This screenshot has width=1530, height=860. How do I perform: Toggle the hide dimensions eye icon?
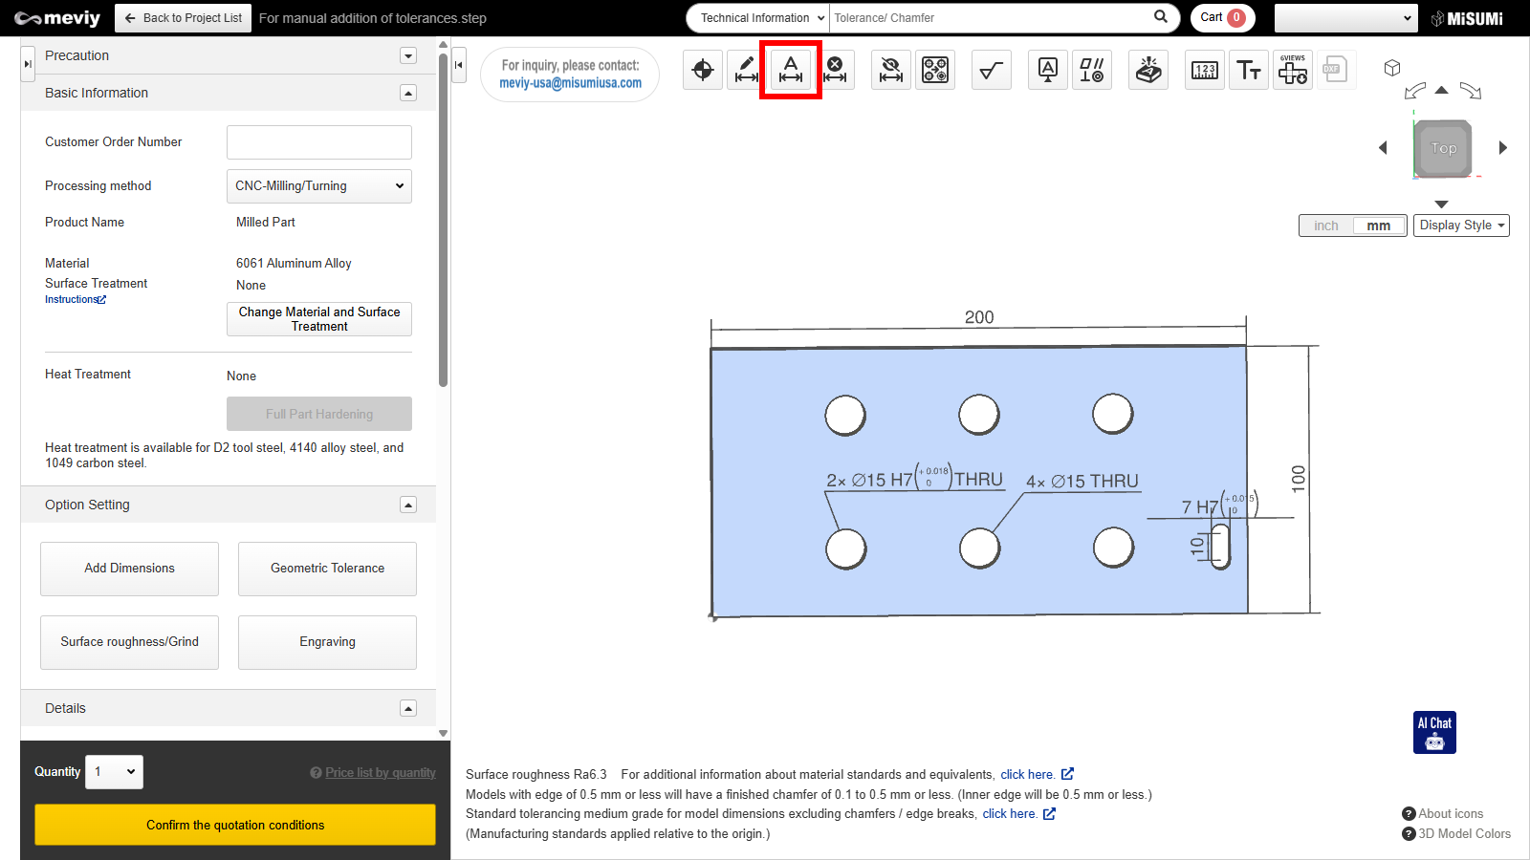(x=891, y=70)
